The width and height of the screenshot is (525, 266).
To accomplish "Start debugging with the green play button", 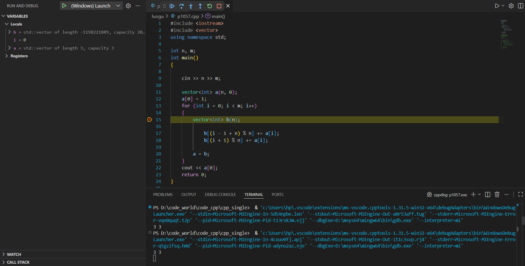I will [64, 6].
